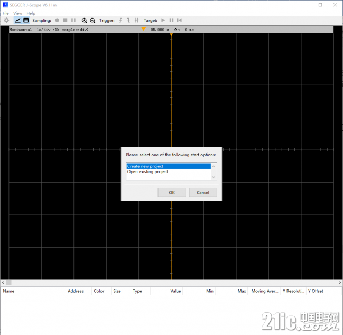Switch to graph view icon
343x335 pixels.
pos(18,21)
